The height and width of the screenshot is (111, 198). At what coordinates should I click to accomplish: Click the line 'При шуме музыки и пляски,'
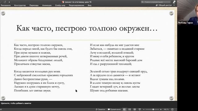[32, 53]
